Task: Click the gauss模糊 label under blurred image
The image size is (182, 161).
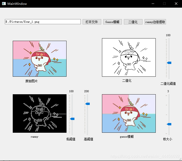Action: [x=127, y=137]
